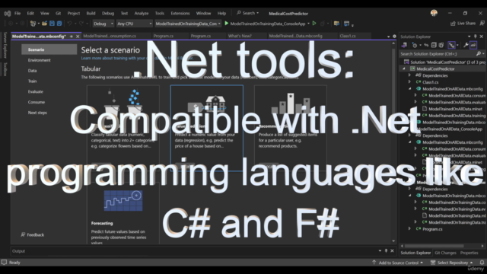Open the Output panel window options dropdown
The height and width of the screenshot is (274, 487).
coord(380,251)
